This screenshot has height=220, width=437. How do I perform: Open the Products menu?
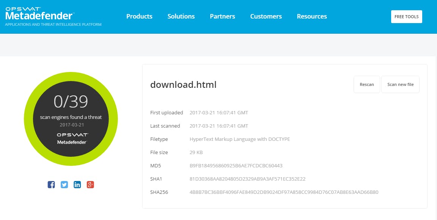(x=139, y=16)
